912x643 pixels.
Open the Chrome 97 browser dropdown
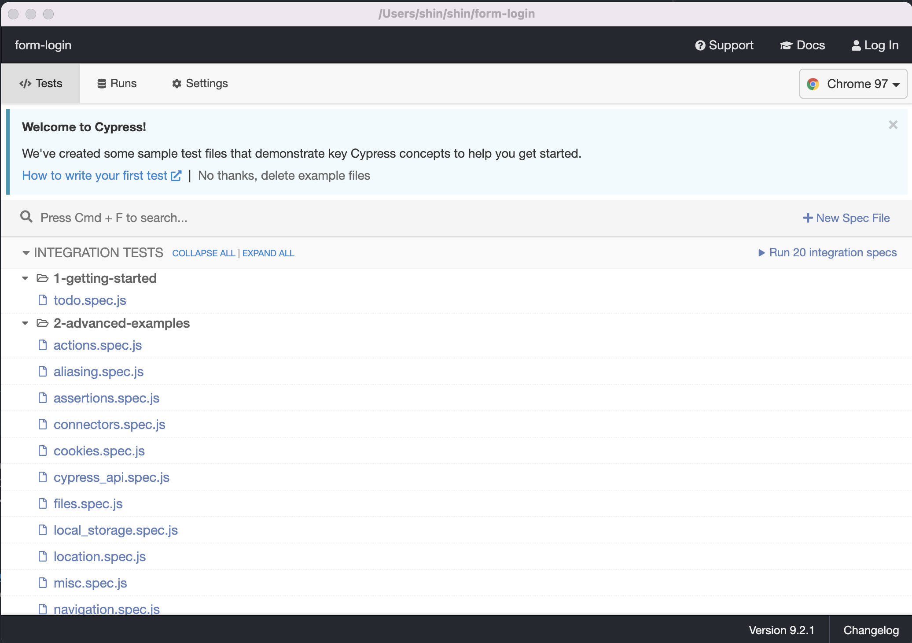pos(853,84)
